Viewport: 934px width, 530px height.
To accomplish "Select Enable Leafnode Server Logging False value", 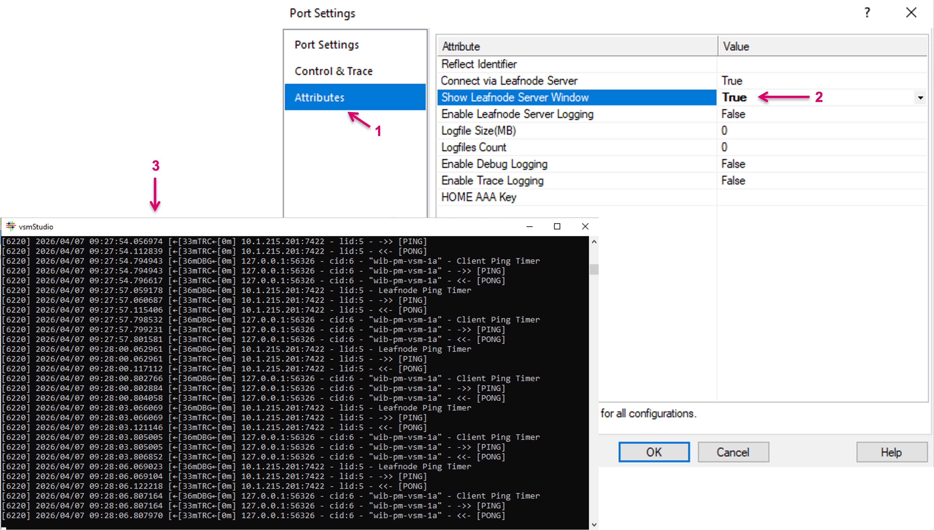I will pyautogui.click(x=733, y=114).
